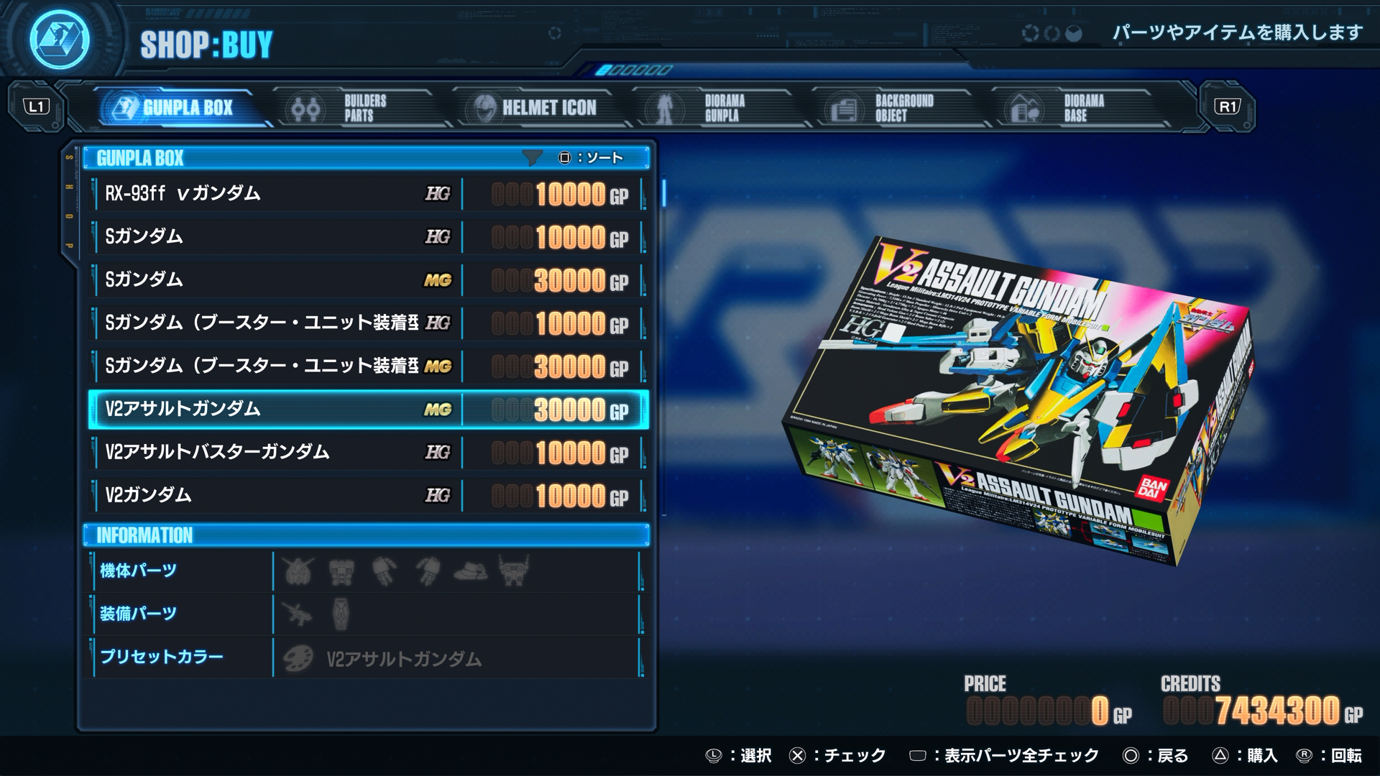Click the チェック cross button prompt
Viewport: 1380px width, 776px height.
[837, 756]
